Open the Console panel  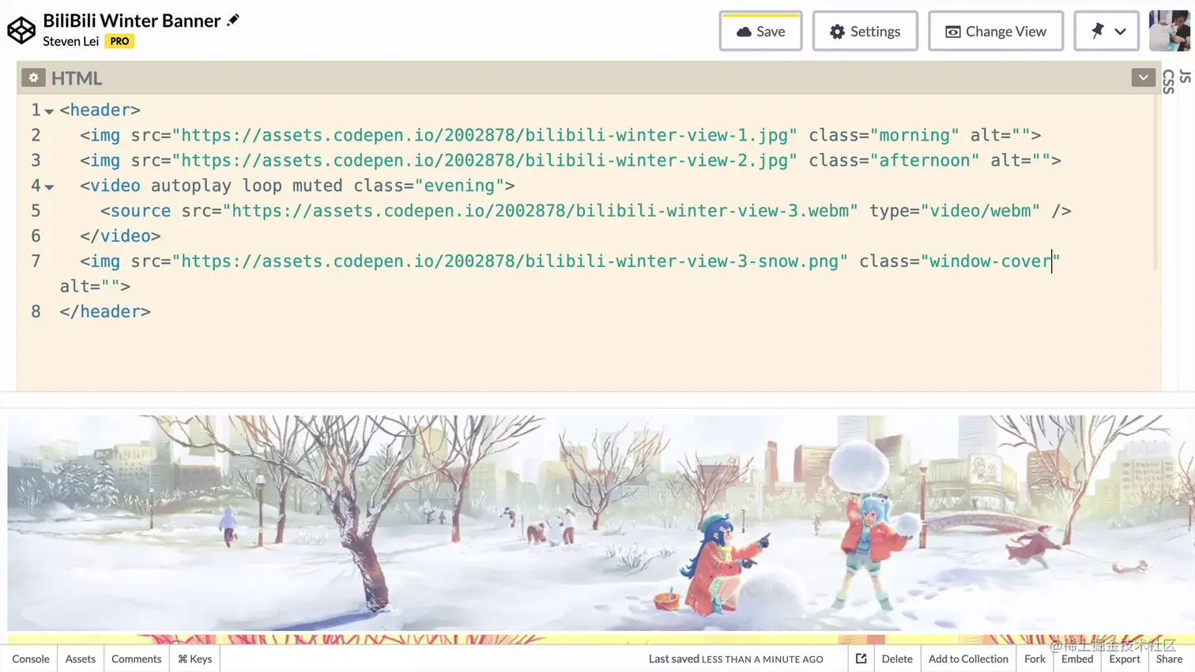30,659
